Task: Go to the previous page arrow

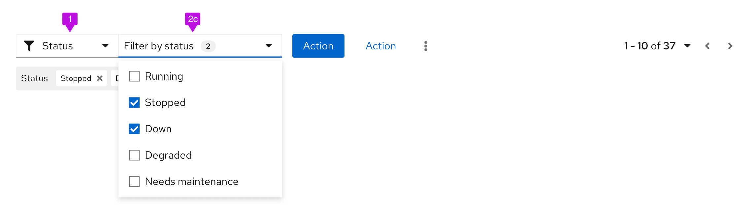Action: 707,46
